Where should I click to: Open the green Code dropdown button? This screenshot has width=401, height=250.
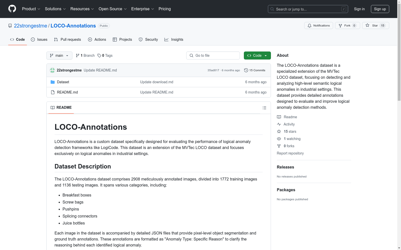click(257, 55)
